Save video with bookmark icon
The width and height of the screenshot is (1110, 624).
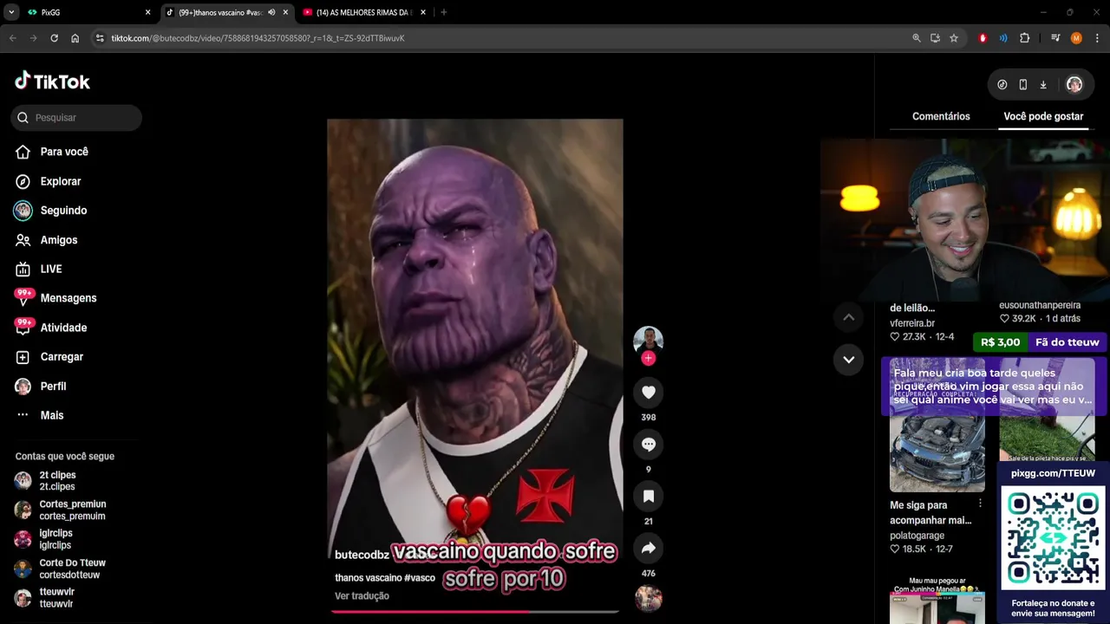click(649, 497)
